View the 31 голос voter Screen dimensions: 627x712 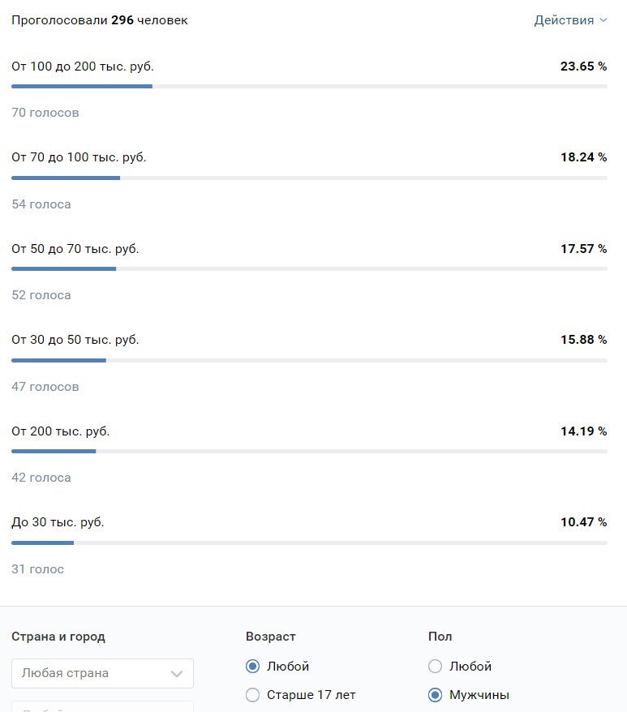click(x=37, y=569)
